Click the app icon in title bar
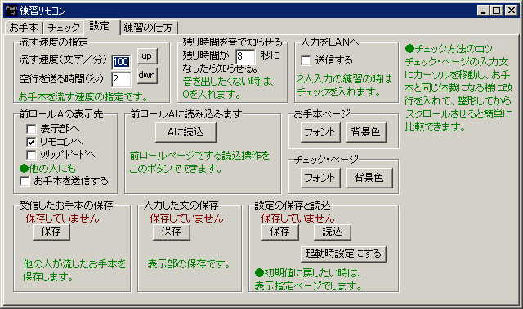523x309 pixels. 11,11
